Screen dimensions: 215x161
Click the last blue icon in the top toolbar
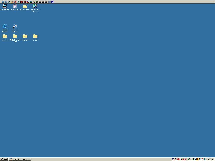52,2
